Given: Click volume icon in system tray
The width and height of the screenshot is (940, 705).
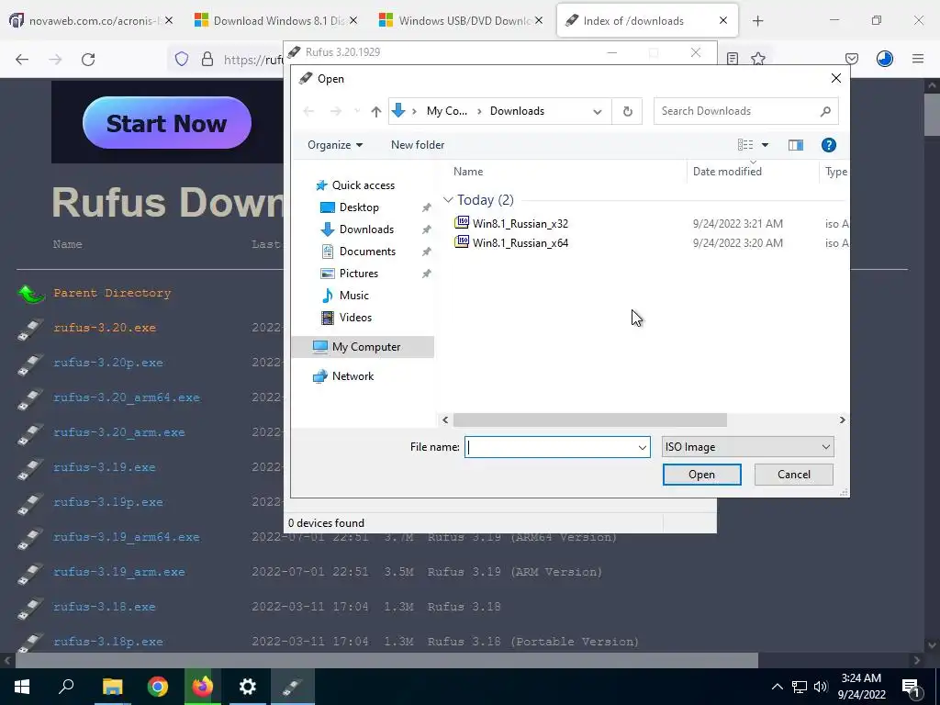Looking at the screenshot, I should [x=821, y=687].
